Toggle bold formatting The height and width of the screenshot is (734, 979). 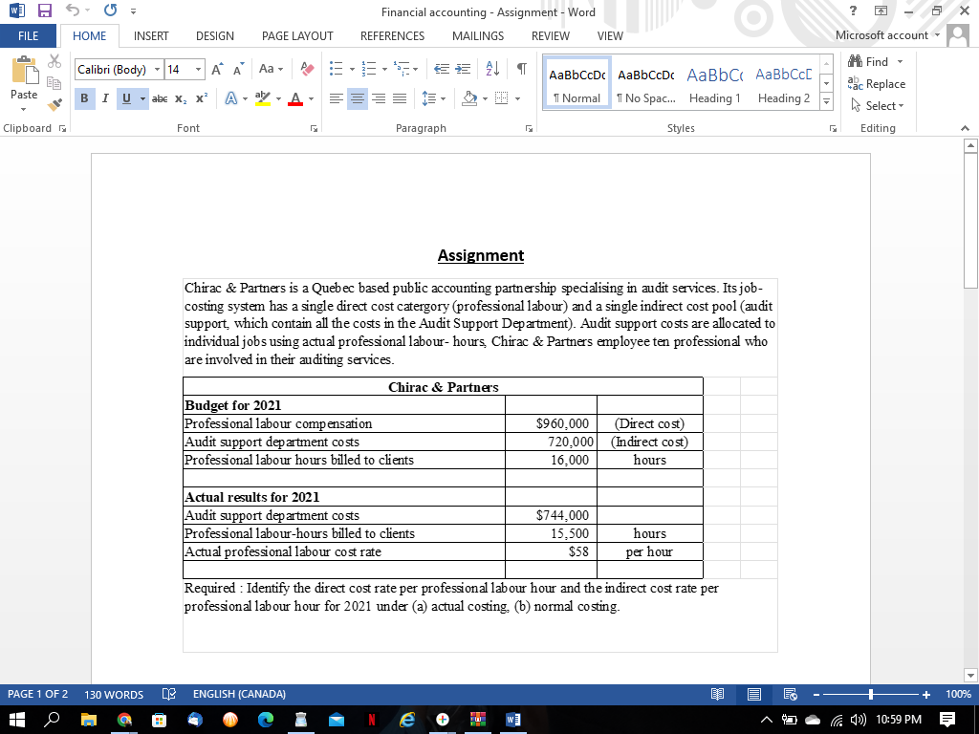84,98
